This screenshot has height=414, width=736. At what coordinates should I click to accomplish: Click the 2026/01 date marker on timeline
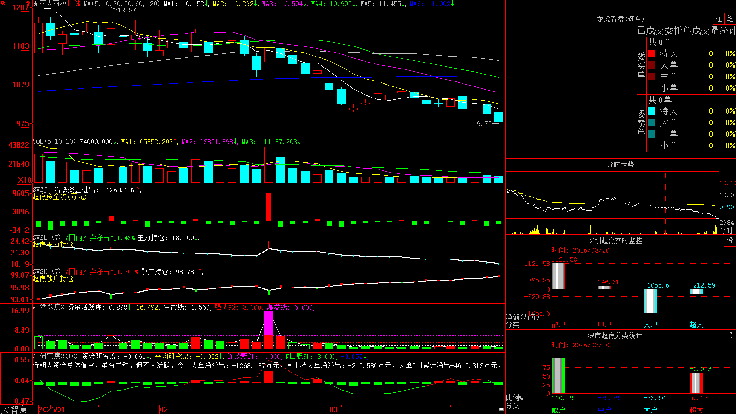coord(52,409)
